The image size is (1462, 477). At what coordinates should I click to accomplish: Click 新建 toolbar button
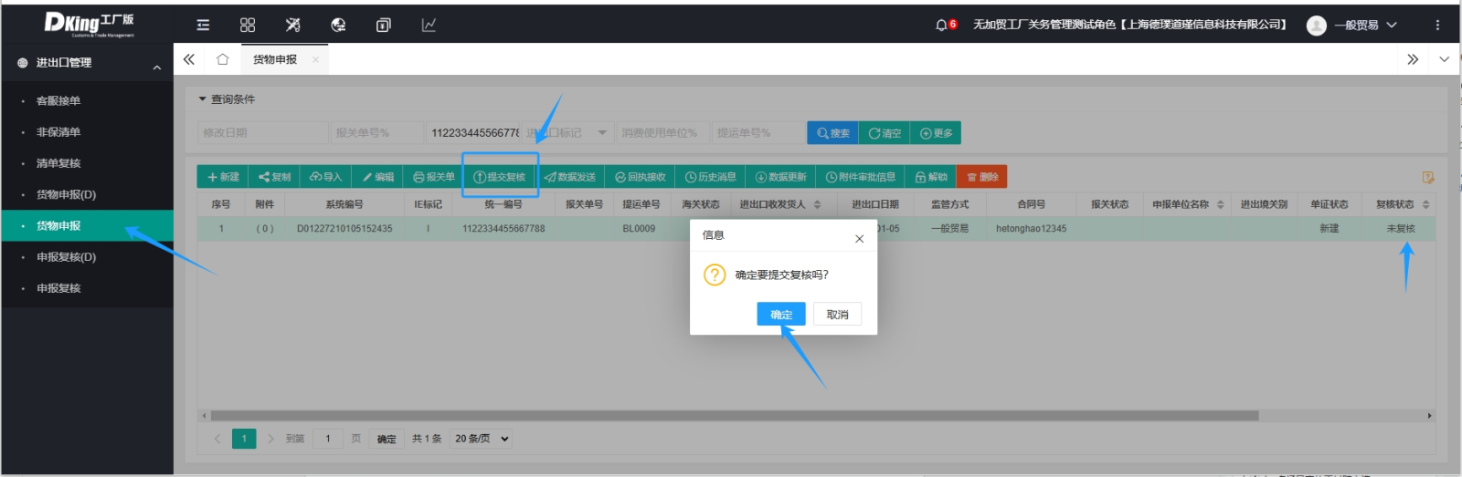coord(223,177)
